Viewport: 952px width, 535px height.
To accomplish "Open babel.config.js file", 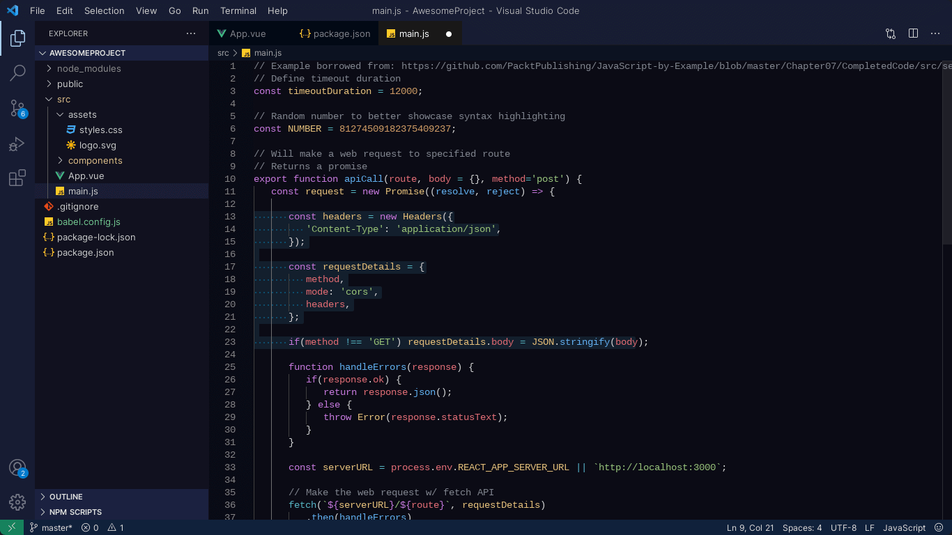I will 89,222.
